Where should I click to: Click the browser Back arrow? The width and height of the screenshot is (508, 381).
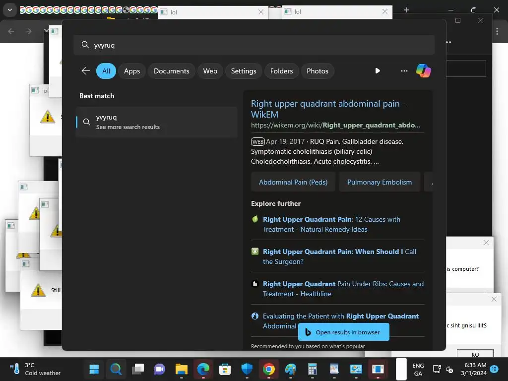tap(11, 31)
